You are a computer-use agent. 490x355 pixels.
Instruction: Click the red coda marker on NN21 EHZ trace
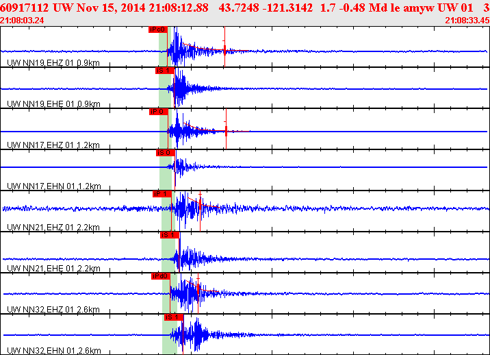click(x=199, y=204)
